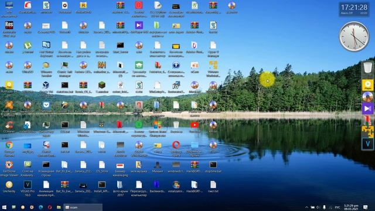The image size is (375, 211).
Task: Open the 'Перезагрузка компьютера' file
Action: click(x=139, y=185)
